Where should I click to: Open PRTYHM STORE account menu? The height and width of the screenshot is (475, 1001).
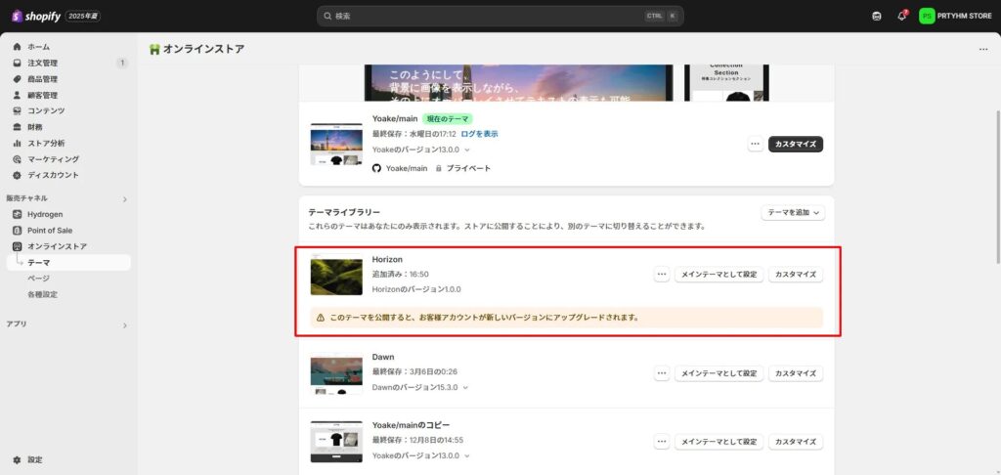coord(955,16)
